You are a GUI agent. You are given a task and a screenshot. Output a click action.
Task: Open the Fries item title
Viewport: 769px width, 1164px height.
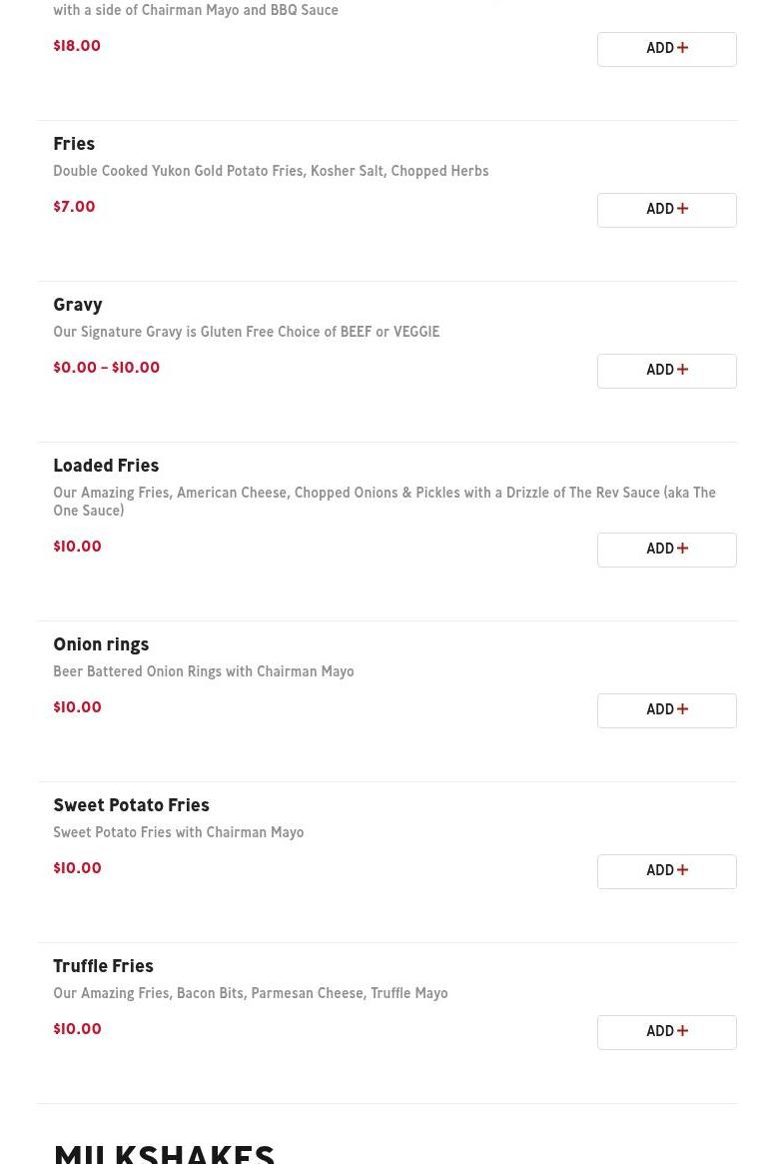click(74, 145)
